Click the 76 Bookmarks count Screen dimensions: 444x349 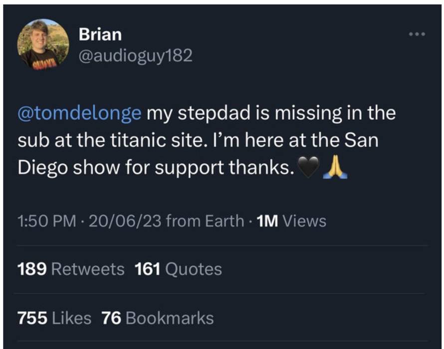pos(158,318)
